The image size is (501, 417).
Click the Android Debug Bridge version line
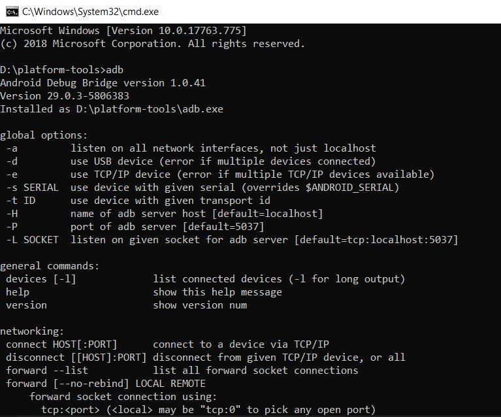pyautogui.click(x=102, y=83)
